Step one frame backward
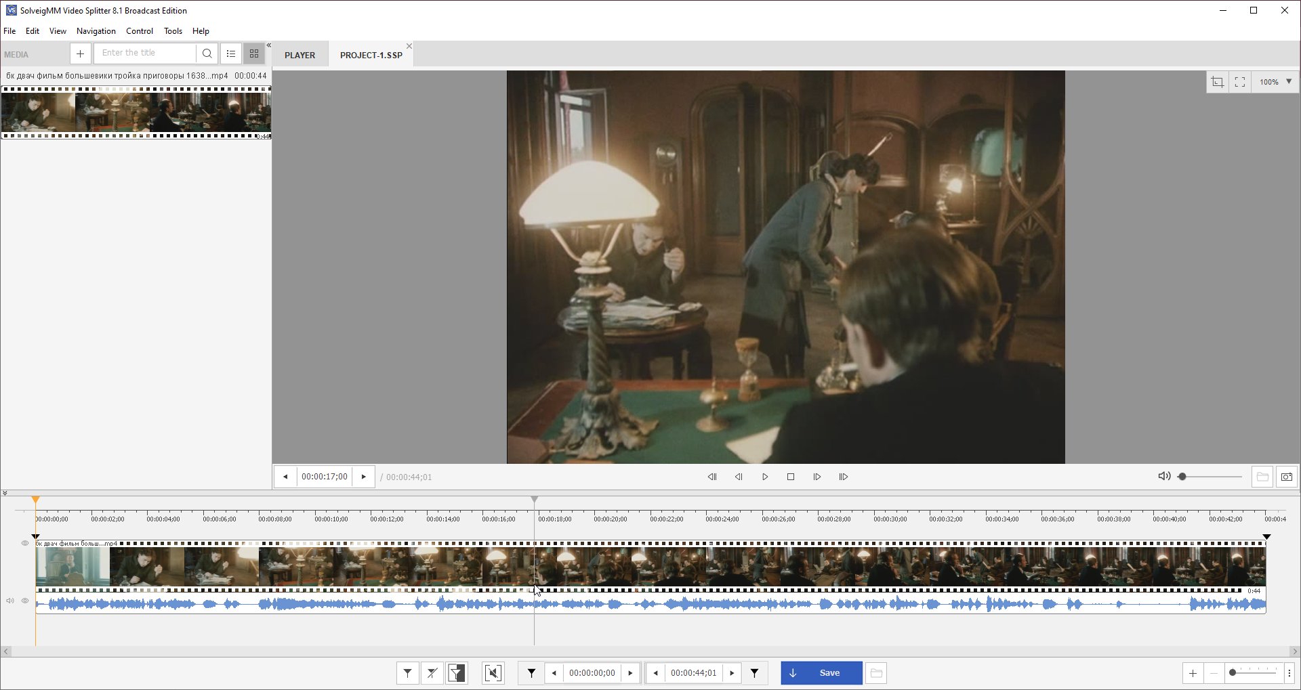Image resolution: width=1301 pixels, height=690 pixels. coord(739,477)
